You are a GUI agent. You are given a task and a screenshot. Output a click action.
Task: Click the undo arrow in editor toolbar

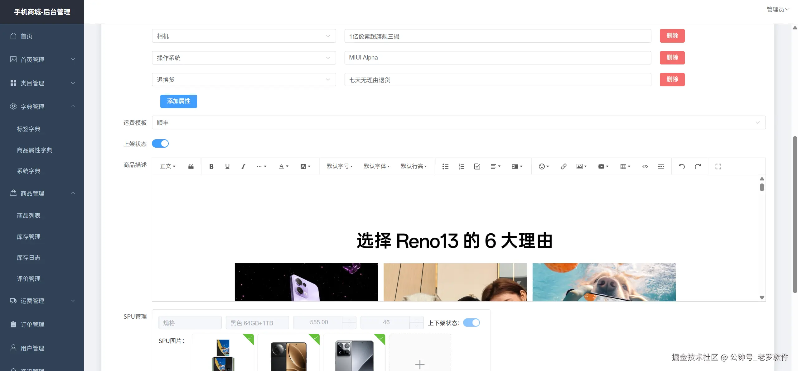click(x=682, y=166)
